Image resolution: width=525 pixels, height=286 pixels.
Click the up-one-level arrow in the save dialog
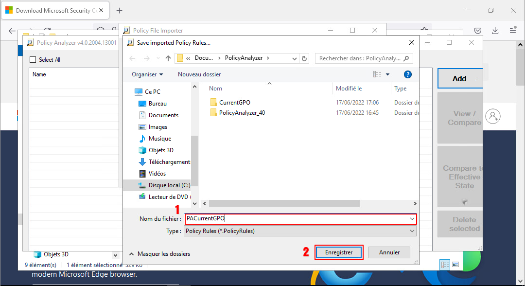tap(168, 58)
